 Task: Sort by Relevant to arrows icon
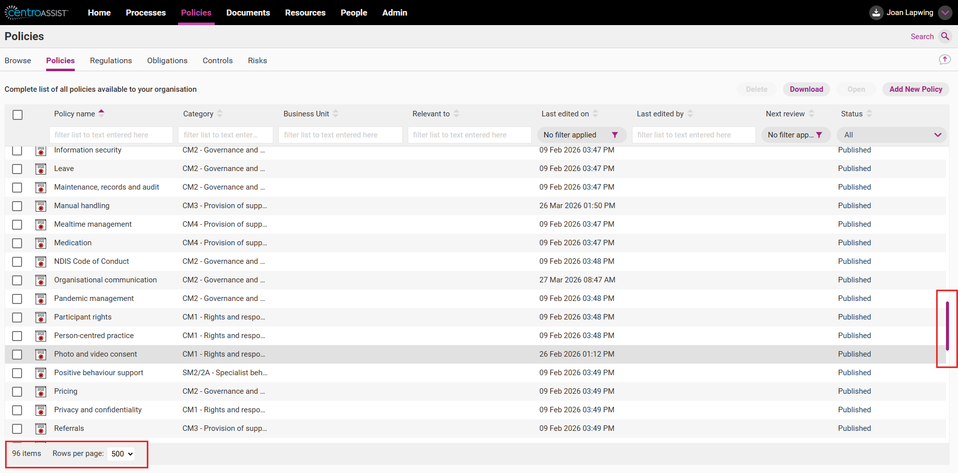click(456, 114)
